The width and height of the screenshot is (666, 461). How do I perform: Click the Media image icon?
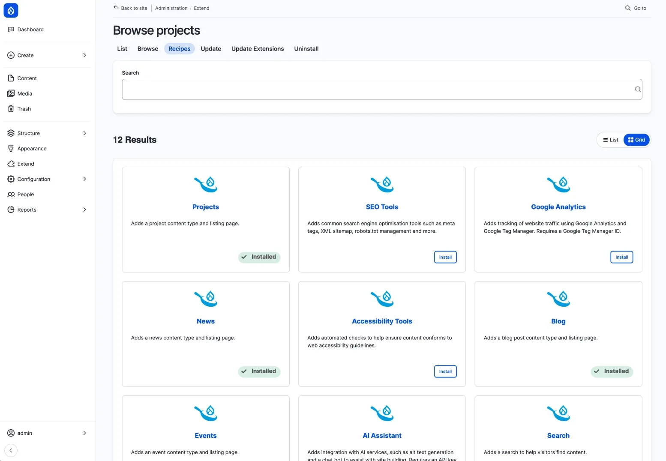pyautogui.click(x=11, y=93)
